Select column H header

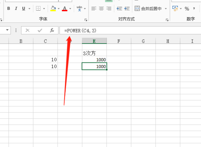coord(168,41)
